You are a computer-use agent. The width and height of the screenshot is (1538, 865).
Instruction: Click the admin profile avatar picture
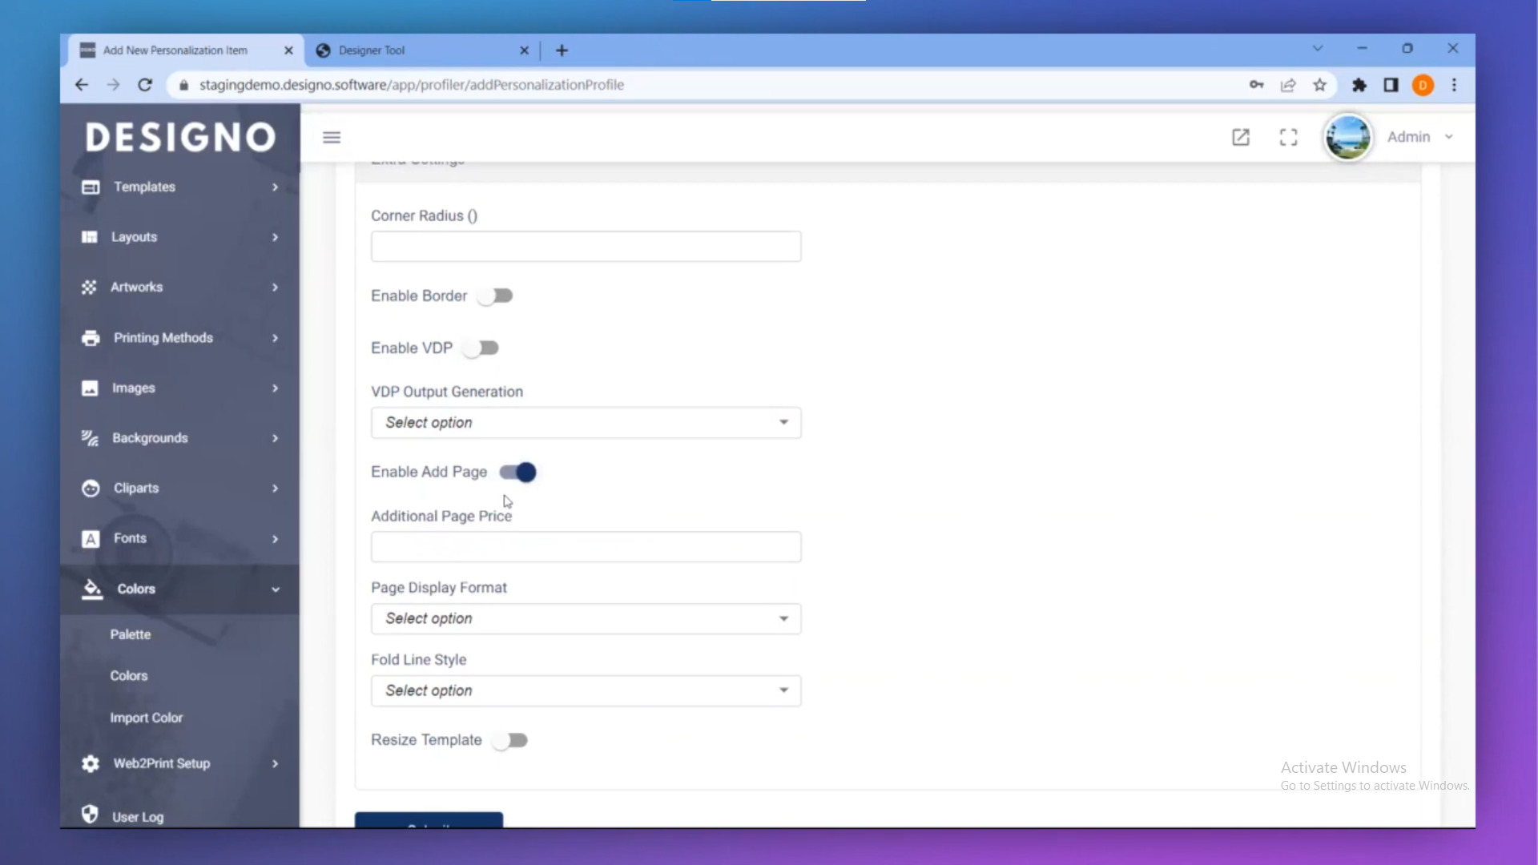(1347, 137)
